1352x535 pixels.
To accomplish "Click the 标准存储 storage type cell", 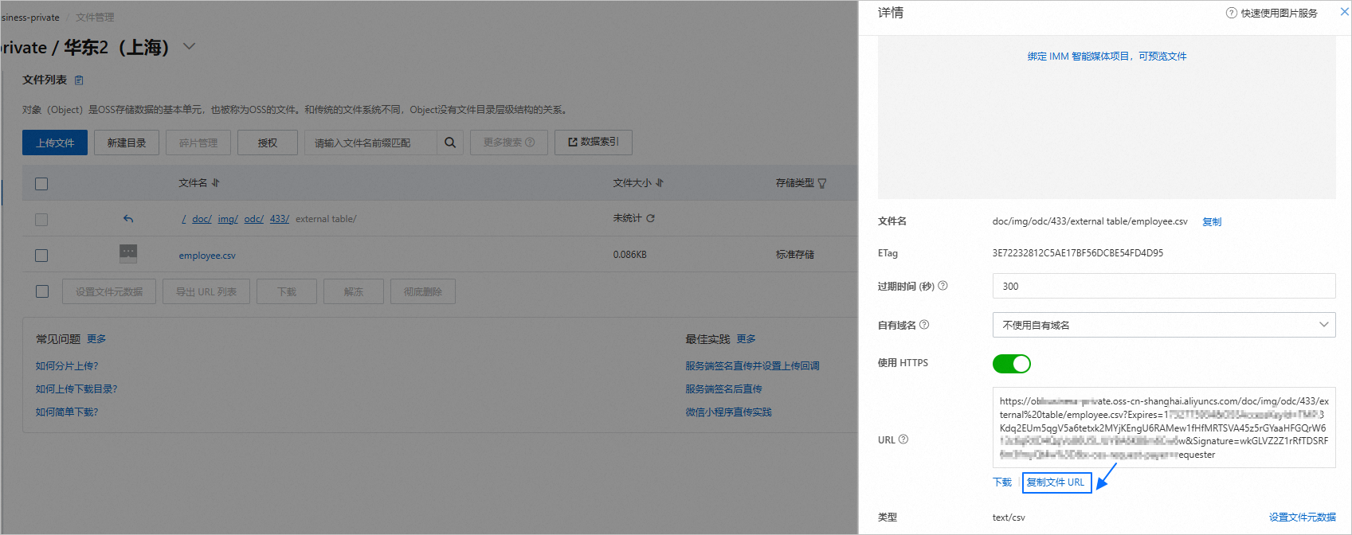I will (x=795, y=255).
